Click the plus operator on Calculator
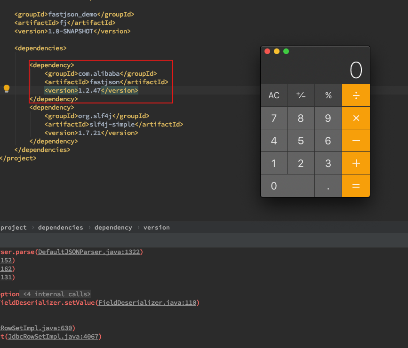This screenshot has width=408, height=348. (x=356, y=163)
